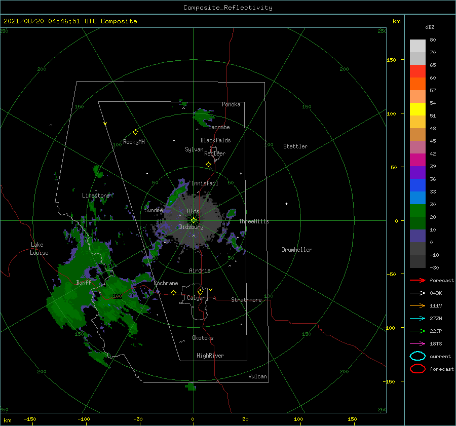This screenshot has height=426, width=456.
Task: Click the green 22JP arrow icon
Action: (417, 331)
